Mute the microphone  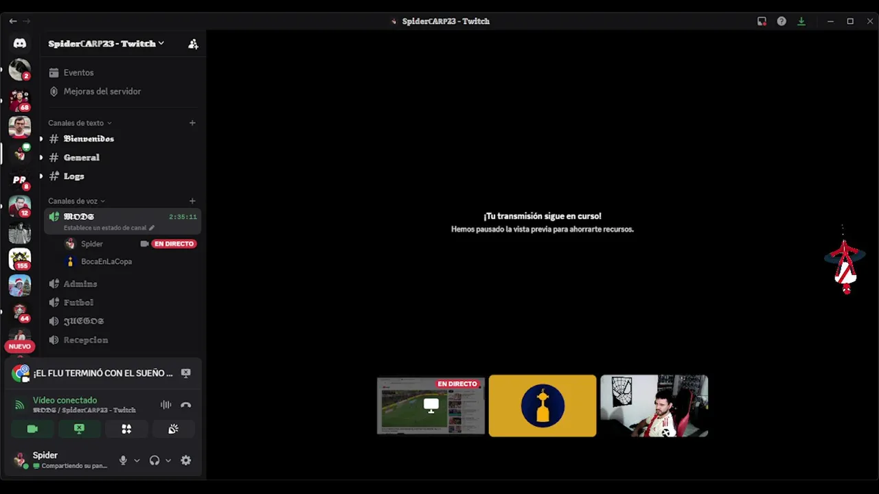[x=123, y=460]
